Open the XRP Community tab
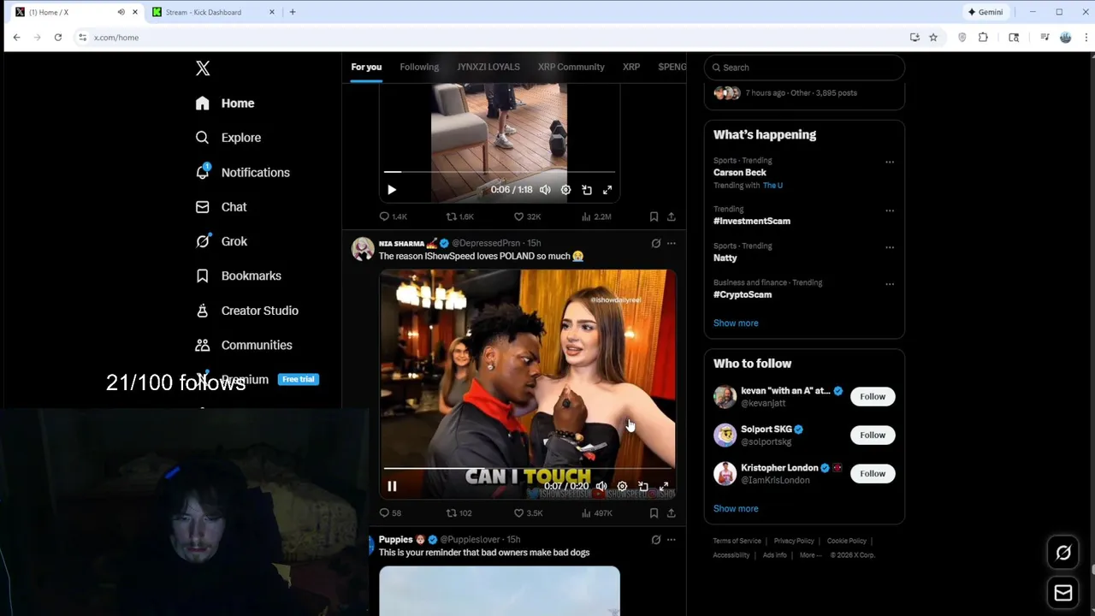1095x616 pixels. 571,67
